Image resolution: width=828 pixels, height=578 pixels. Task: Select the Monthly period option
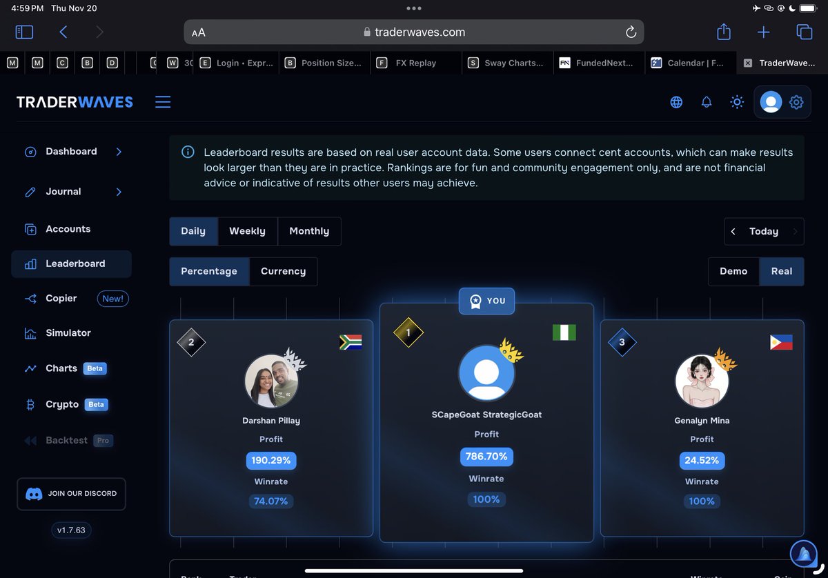[x=309, y=231]
